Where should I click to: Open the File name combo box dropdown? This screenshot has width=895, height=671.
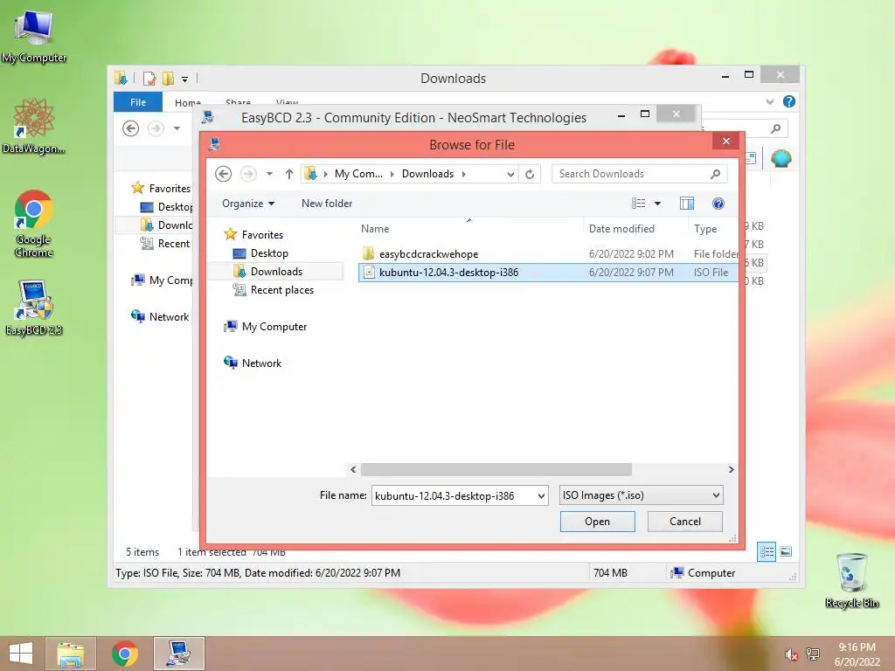click(x=541, y=496)
